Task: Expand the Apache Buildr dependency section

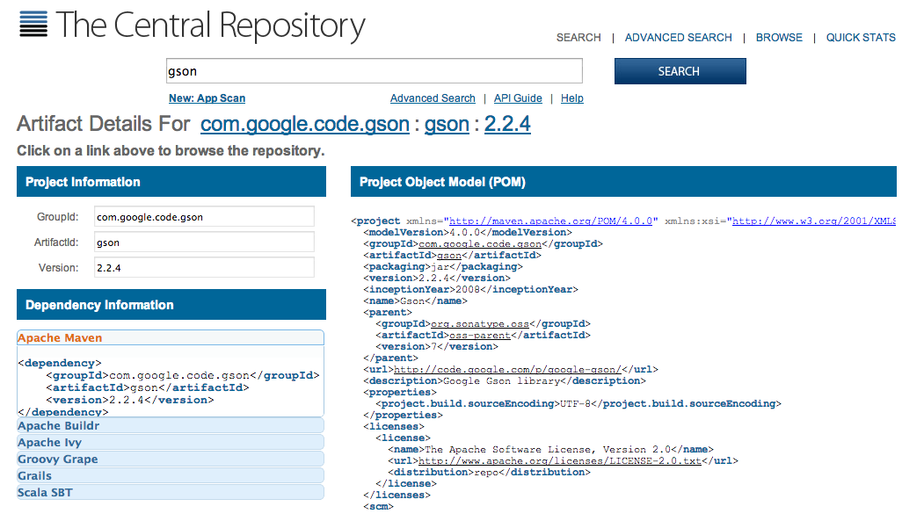Action: (x=171, y=425)
